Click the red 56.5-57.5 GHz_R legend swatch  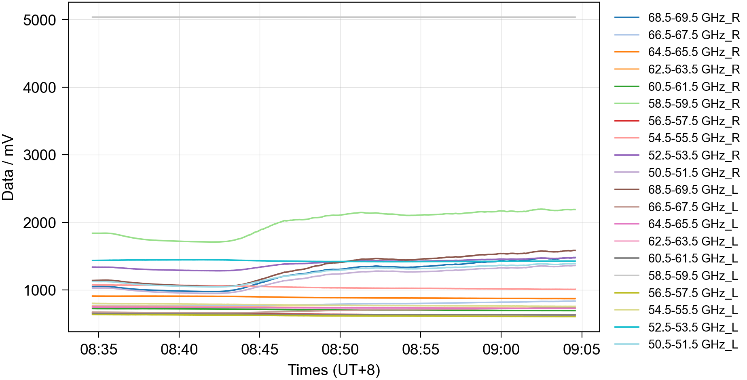point(626,121)
